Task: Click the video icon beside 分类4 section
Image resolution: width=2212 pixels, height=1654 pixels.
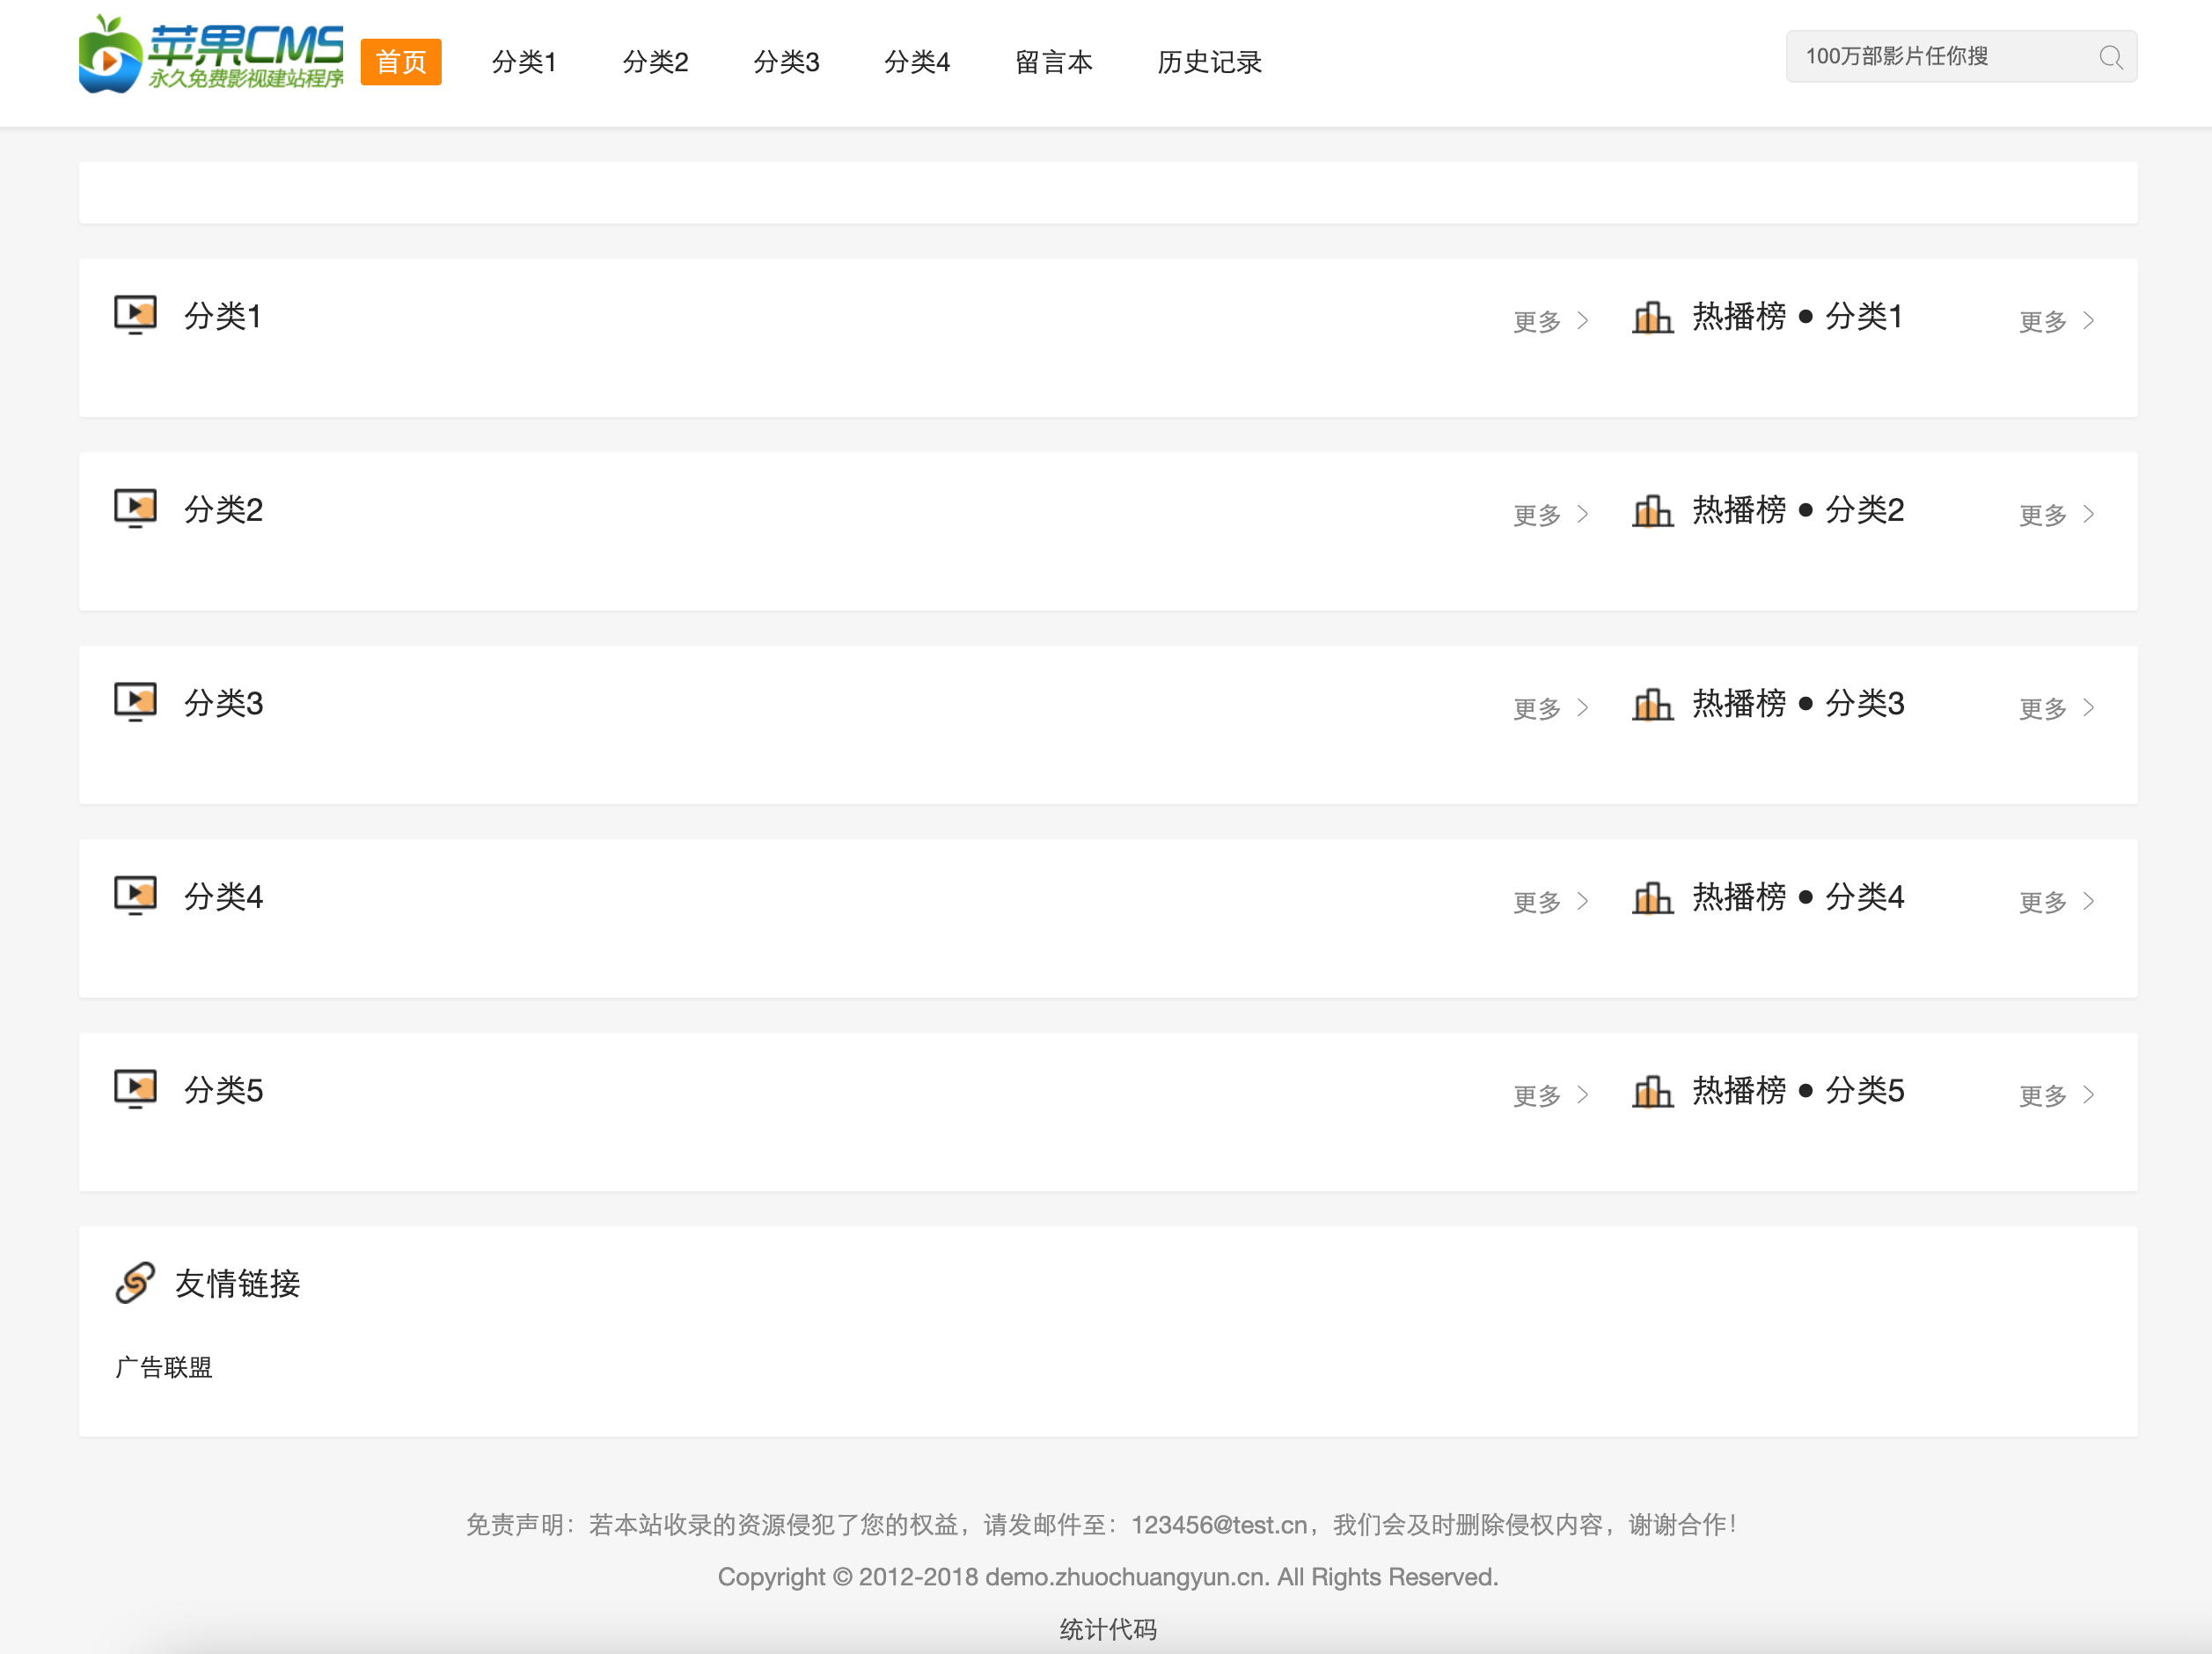Action: (x=135, y=896)
